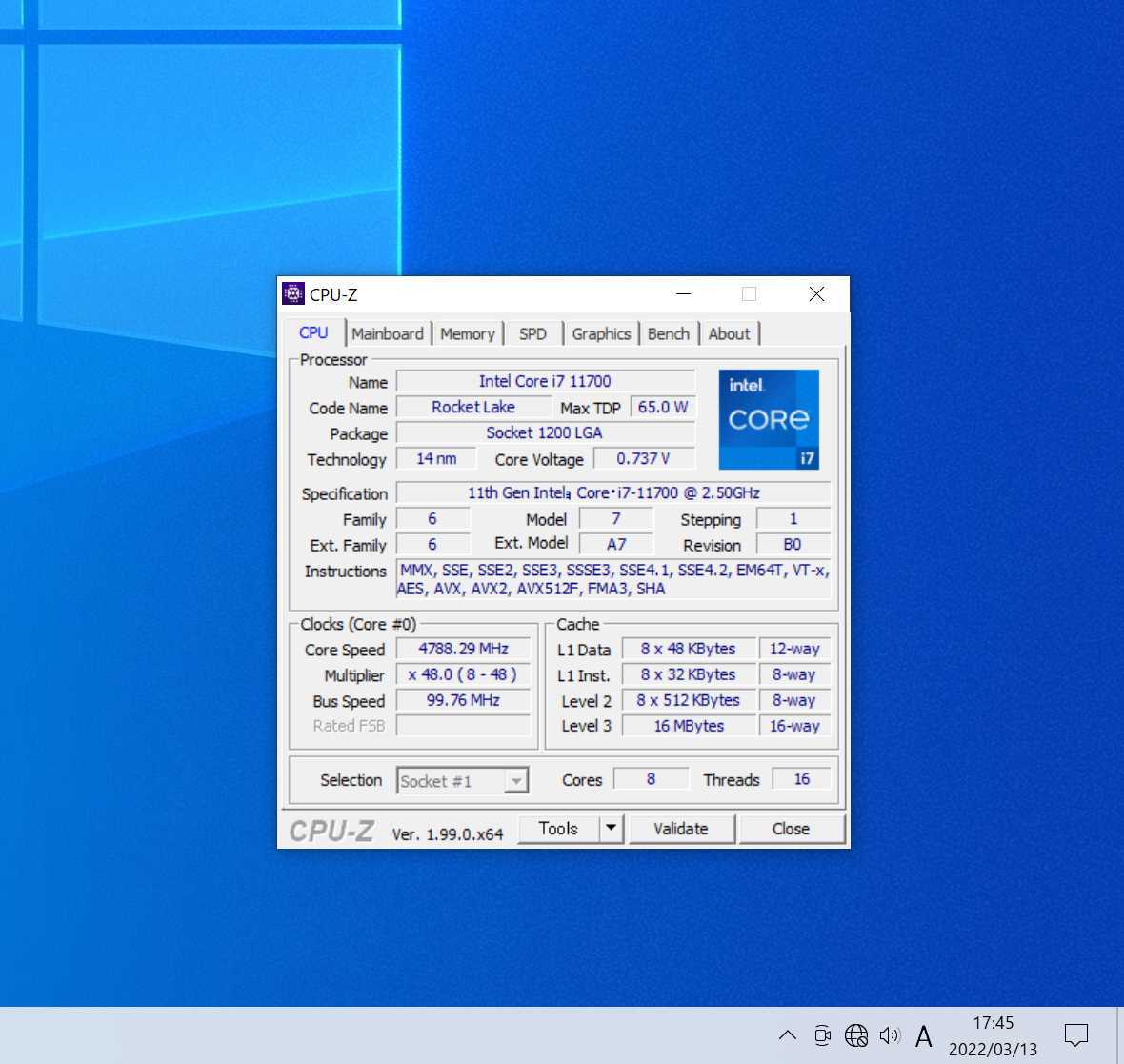Click the Multiplier value 'x 48.0 ( 8 - 48 )'
1124x1064 pixels.
pos(463,674)
